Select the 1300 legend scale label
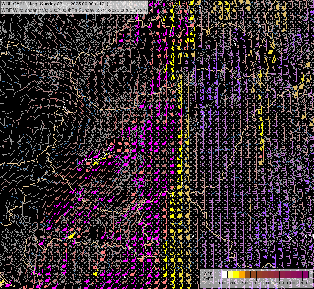Screen dimensions: 314x289 click(291, 283)
